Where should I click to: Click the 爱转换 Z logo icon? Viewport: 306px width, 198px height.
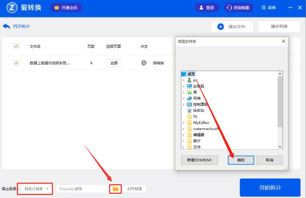(12, 8)
